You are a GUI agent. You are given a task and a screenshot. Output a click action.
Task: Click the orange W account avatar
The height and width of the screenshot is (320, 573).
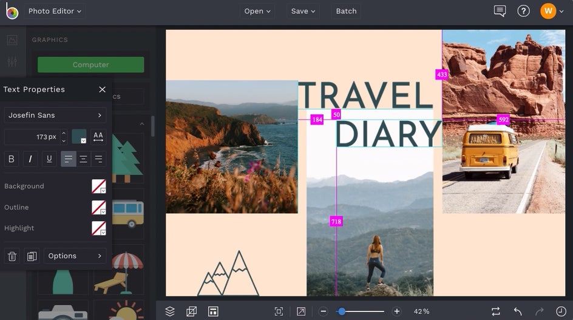click(548, 11)
